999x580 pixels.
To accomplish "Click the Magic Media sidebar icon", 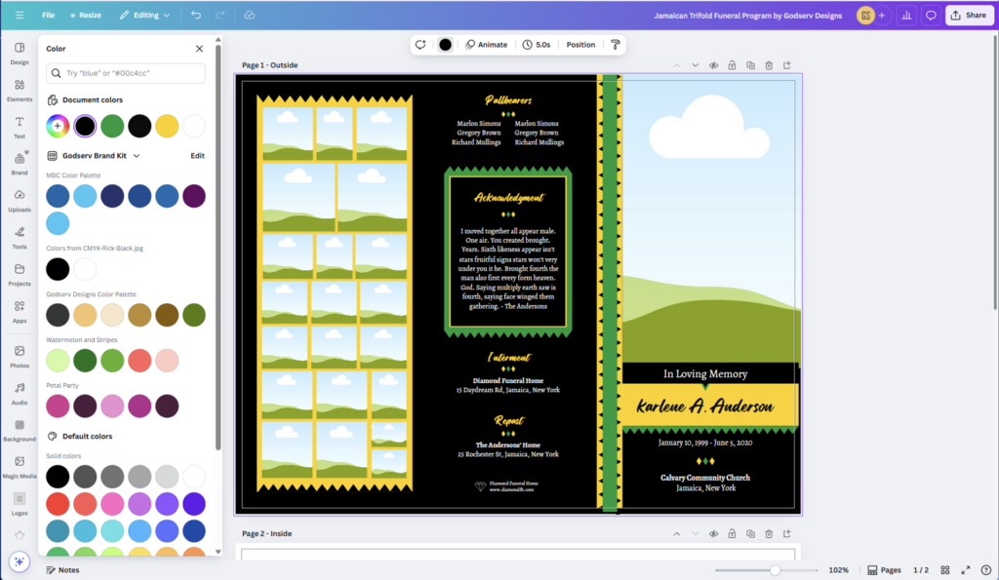I will point(20,466).
